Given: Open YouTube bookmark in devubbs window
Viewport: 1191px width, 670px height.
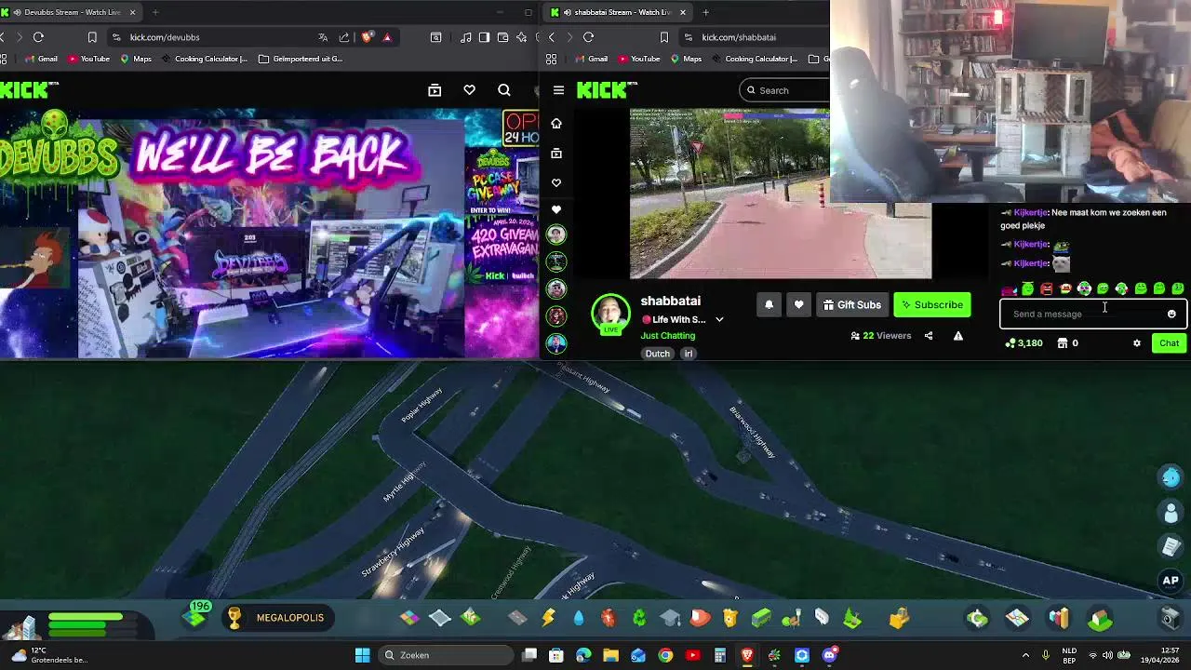Looking at the screenshot, I should [x=87, y=59].
